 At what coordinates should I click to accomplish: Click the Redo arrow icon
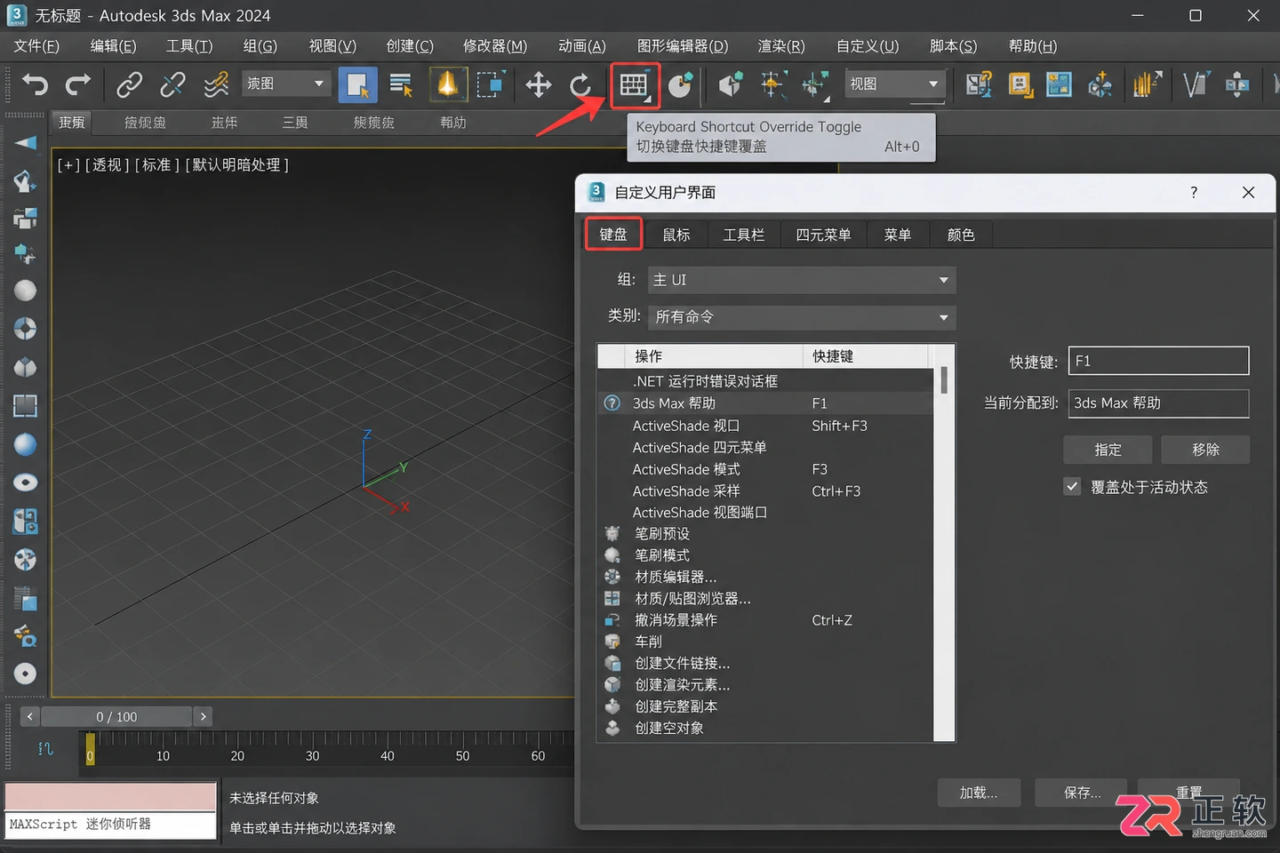click(78, 84)
